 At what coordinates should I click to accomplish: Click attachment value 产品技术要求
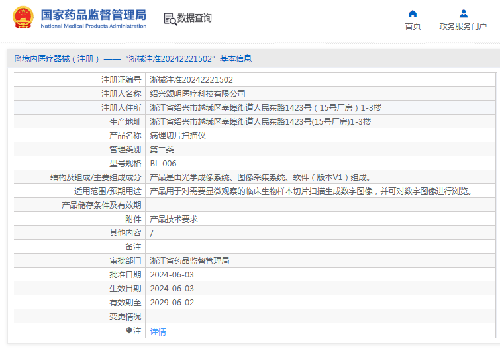point(174,219)
